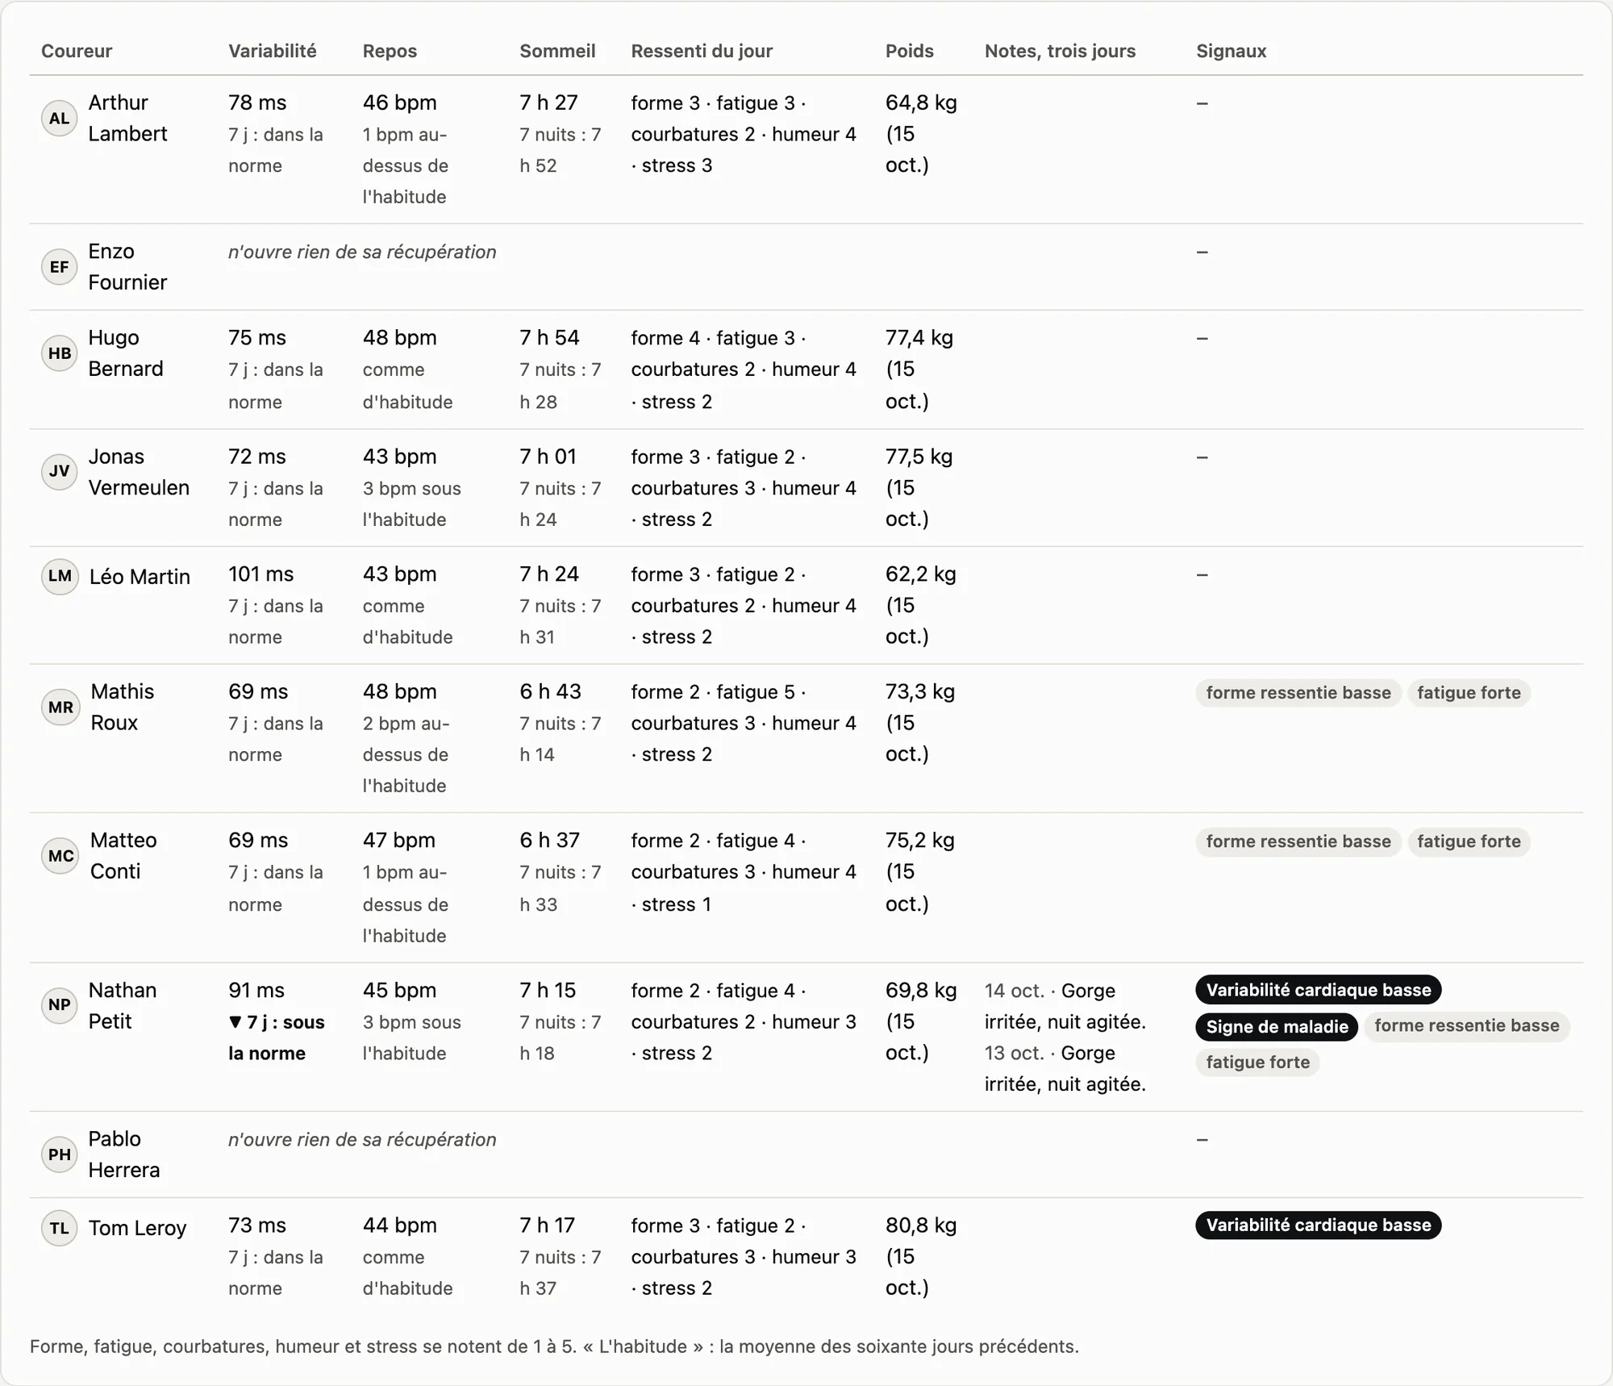1613x1386 pixels.
Task: Click the JV avatar badge
Action: click(60, 471)
